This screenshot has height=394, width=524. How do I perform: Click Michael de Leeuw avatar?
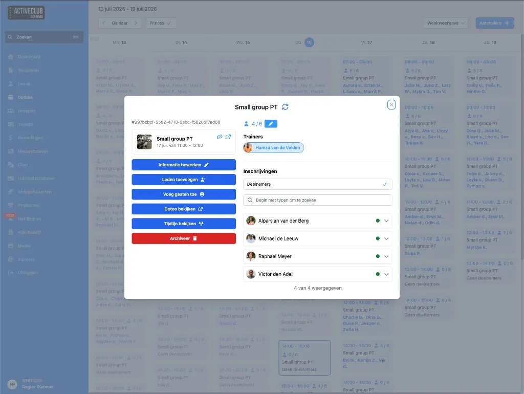tap(251, 238)
